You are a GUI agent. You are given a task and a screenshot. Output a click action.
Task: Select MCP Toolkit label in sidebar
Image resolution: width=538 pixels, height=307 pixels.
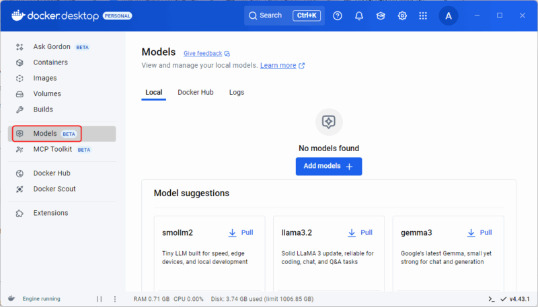[x=52, y=149]
